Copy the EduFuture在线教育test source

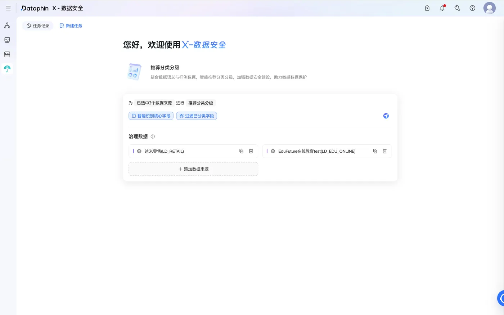point(375,151)
